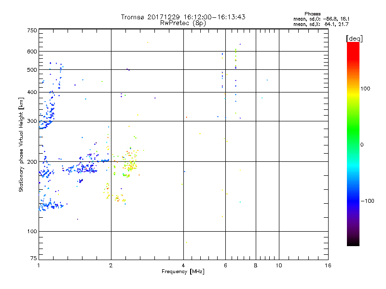Click the colorbar tick label '0'

click(x=362, y=145)
